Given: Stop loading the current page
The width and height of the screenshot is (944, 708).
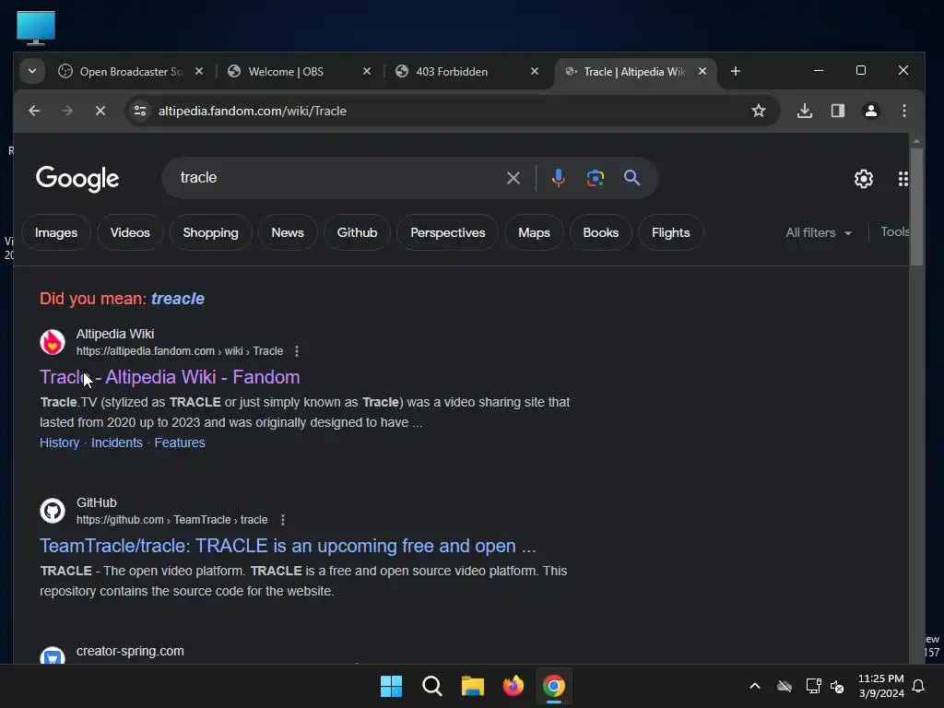Looking at the screenshot, I should coord(100,111).
